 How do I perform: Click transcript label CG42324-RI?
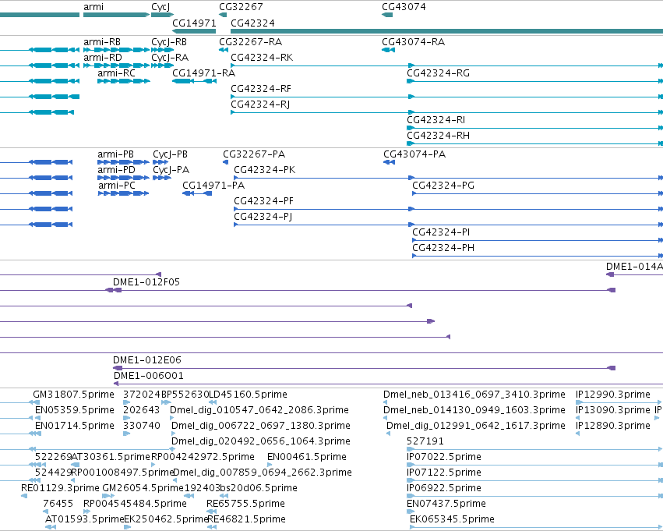click(x=436, y=120)
